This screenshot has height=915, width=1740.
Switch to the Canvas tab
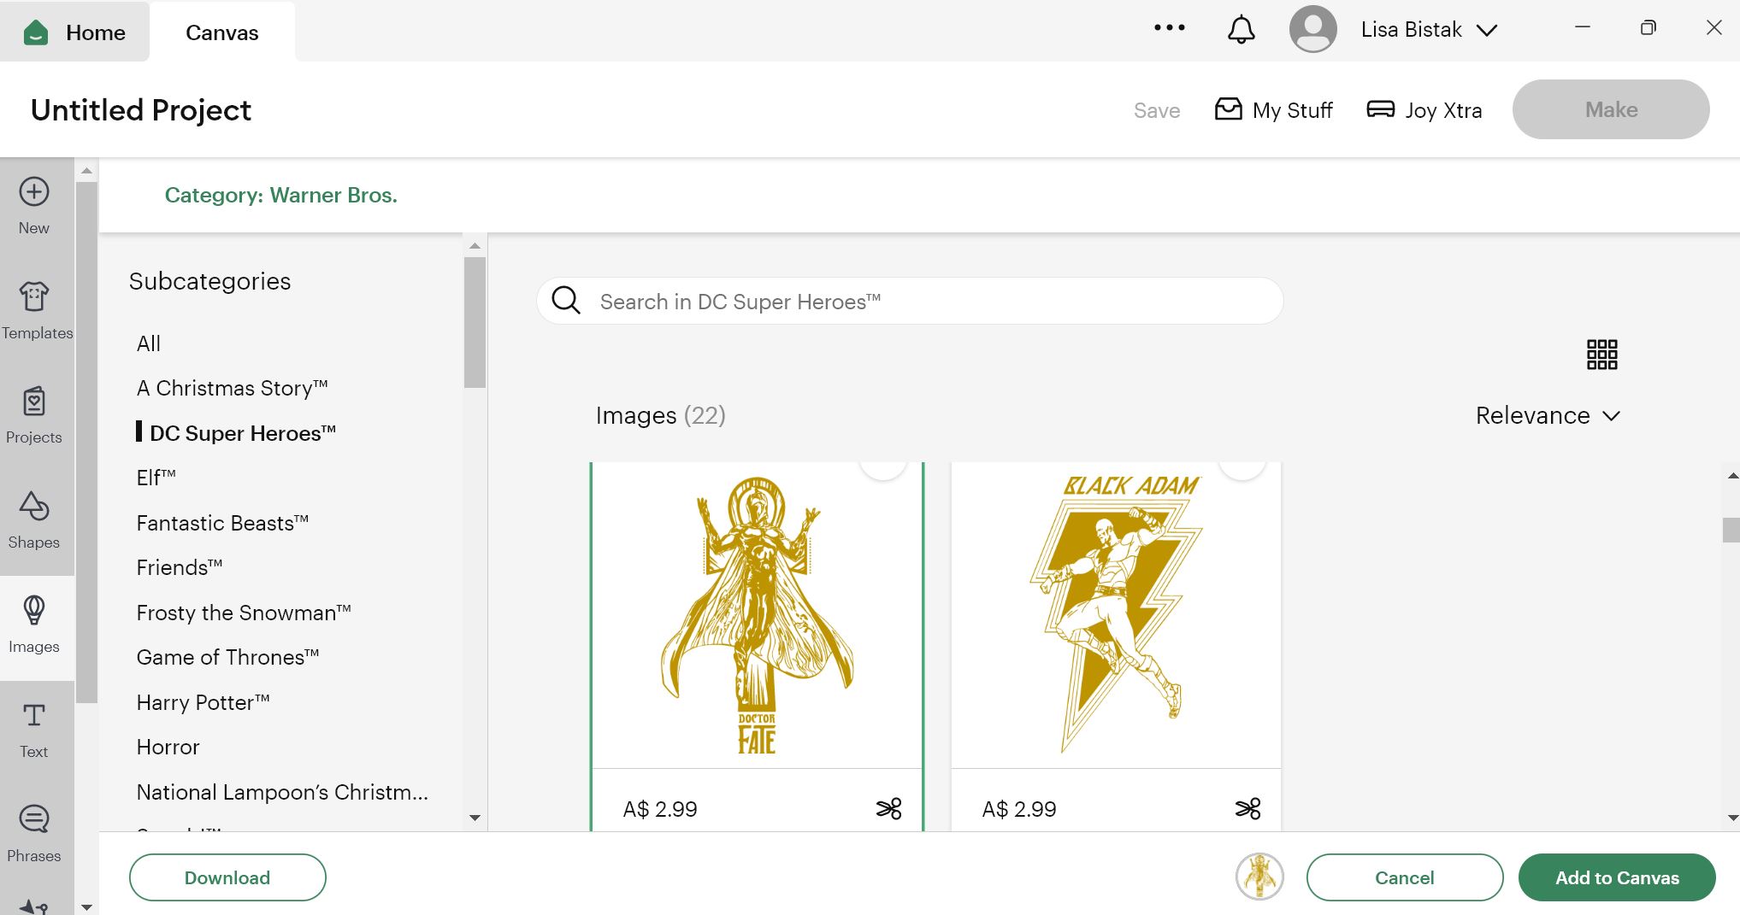222,32
